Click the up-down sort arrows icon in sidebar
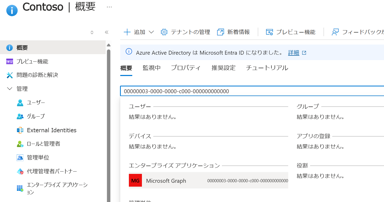The height and width of the screenshot is (202, 384). (x=92, y=32)
